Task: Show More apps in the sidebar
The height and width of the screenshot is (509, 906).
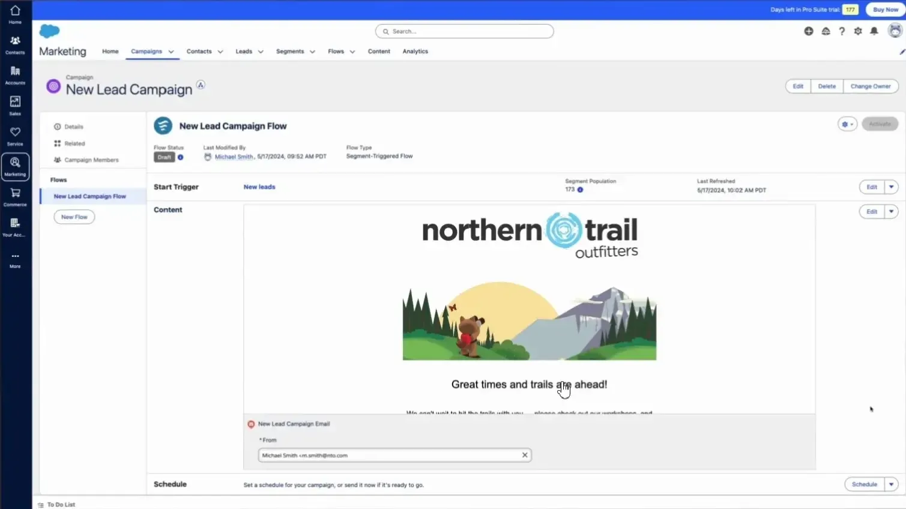Action: tap(15, 260)
